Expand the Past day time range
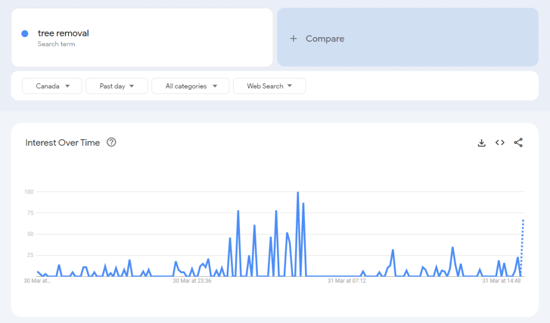The image size is (550, 323). point(117,86)
